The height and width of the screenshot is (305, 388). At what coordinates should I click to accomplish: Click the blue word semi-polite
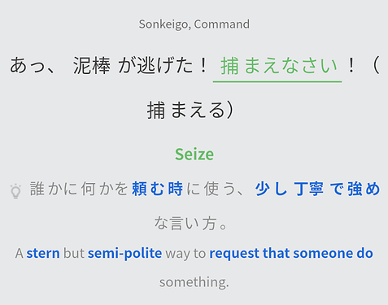pos(124,253)
